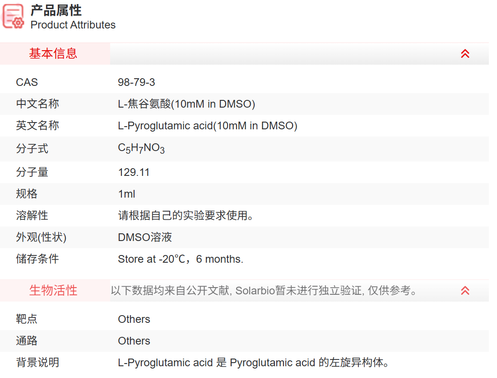Click the DMSO溶液 appearance value

pos(144,237)
